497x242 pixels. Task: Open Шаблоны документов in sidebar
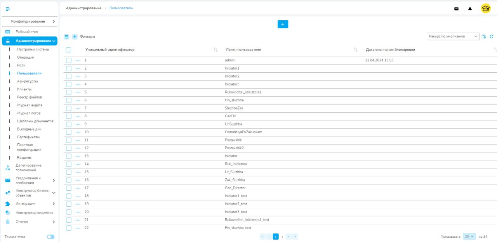coord(35,121)
